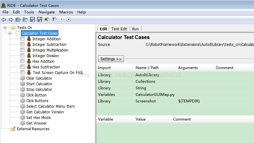Click the Go Back arrow toolbar icon
The image size is (254, 143).
(x=3, y=20)
